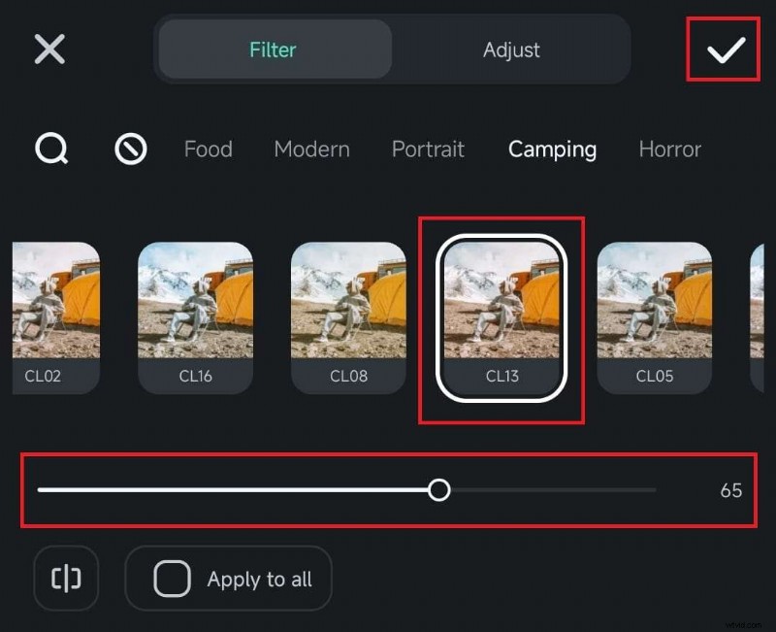The width and height of the screenshot is (776, 632).
Task: Switch to the Adjust tab
Action: pos(511,50)
